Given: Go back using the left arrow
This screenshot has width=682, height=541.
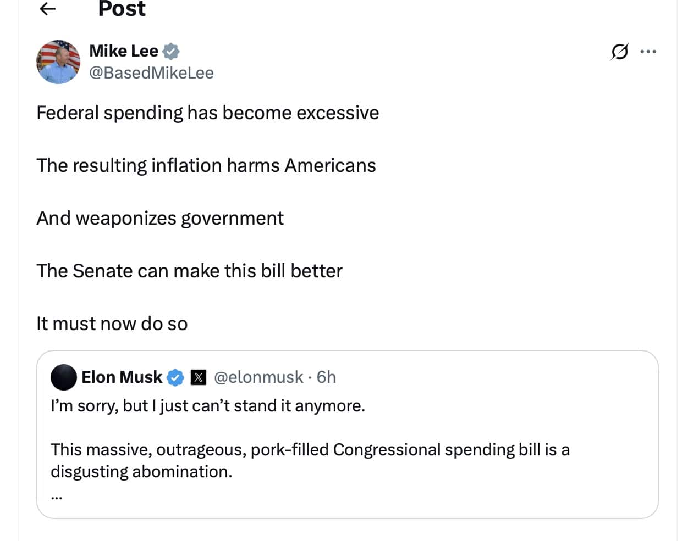Looking at the screenshot, I should pos(48,8).
